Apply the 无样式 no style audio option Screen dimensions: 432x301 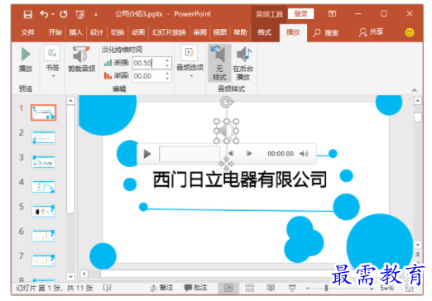[x=219, y=63]
